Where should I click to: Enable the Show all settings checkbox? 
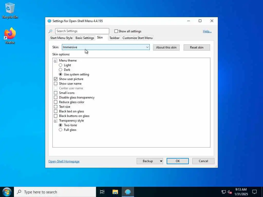point(116,31)
